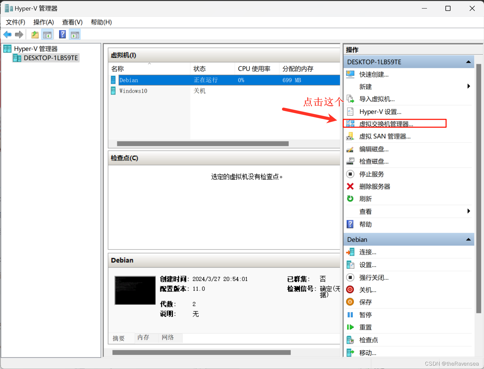Sort by CPU 使用率 column header
Viewport: 484px width, 369px height.
pos(257,69)
